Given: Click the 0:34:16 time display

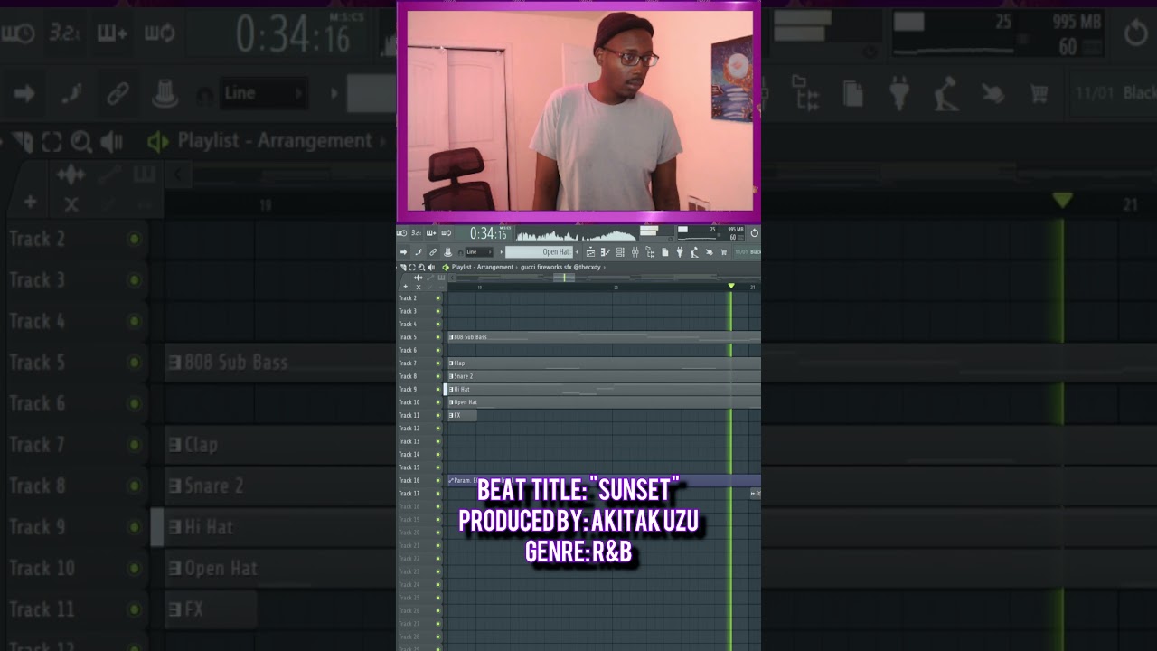Looking at the screenshot, I should pyautogui.click(x=489, y=233).
